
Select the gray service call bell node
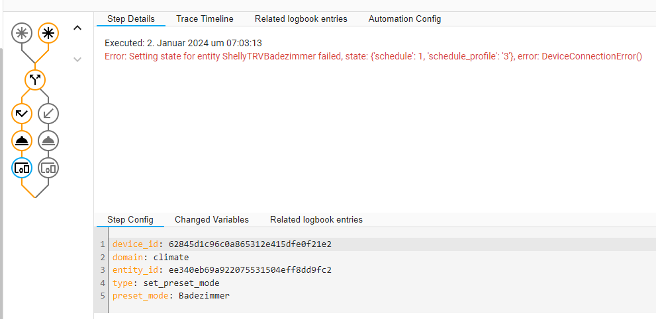tap(48, 141)
